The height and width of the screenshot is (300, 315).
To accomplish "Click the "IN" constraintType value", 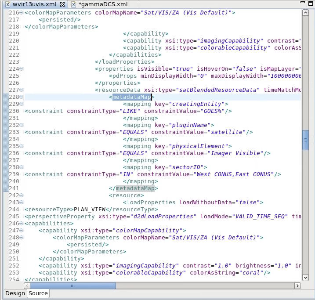I will click(127, 174).
